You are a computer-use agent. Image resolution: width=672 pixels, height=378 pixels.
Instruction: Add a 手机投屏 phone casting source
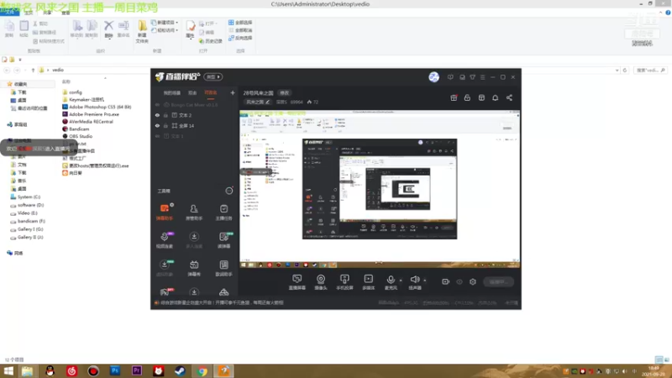(x=344, y=282)
